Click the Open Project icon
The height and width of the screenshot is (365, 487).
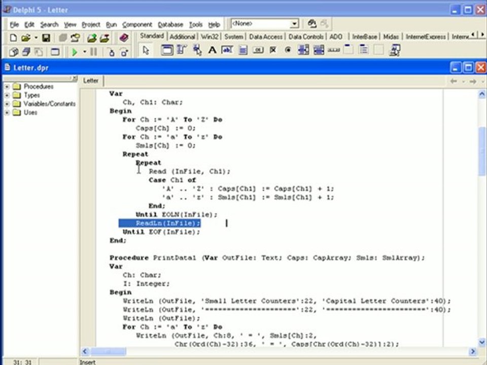pyautogui.click(x=75, y=38)
